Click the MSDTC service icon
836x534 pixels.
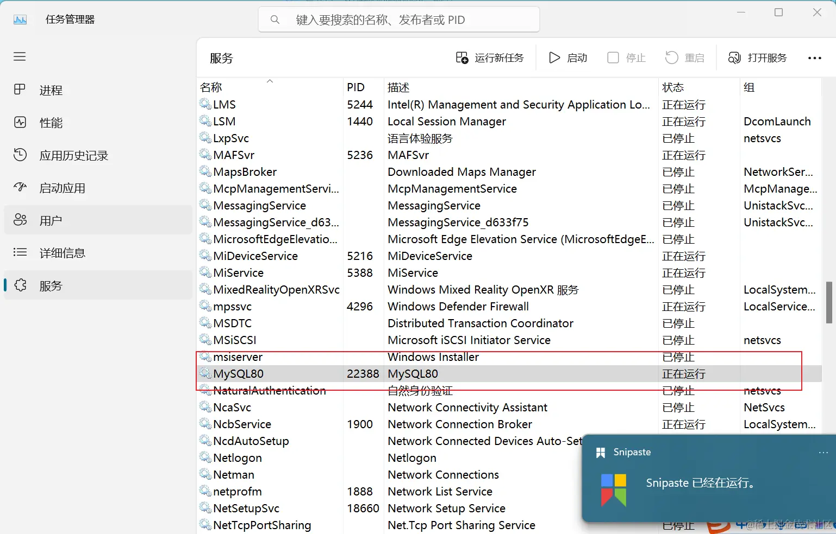[205, 322]
